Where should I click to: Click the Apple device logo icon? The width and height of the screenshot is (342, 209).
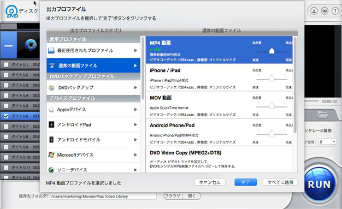coord(51,109)
